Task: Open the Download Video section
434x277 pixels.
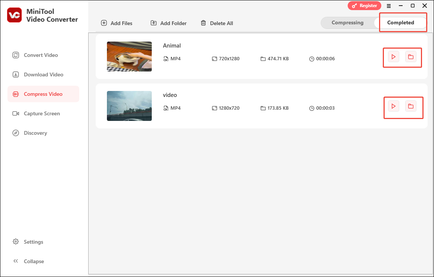Action: [x=43, y=74]
